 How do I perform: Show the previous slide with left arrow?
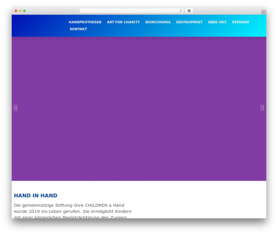[x=16, y=108]
